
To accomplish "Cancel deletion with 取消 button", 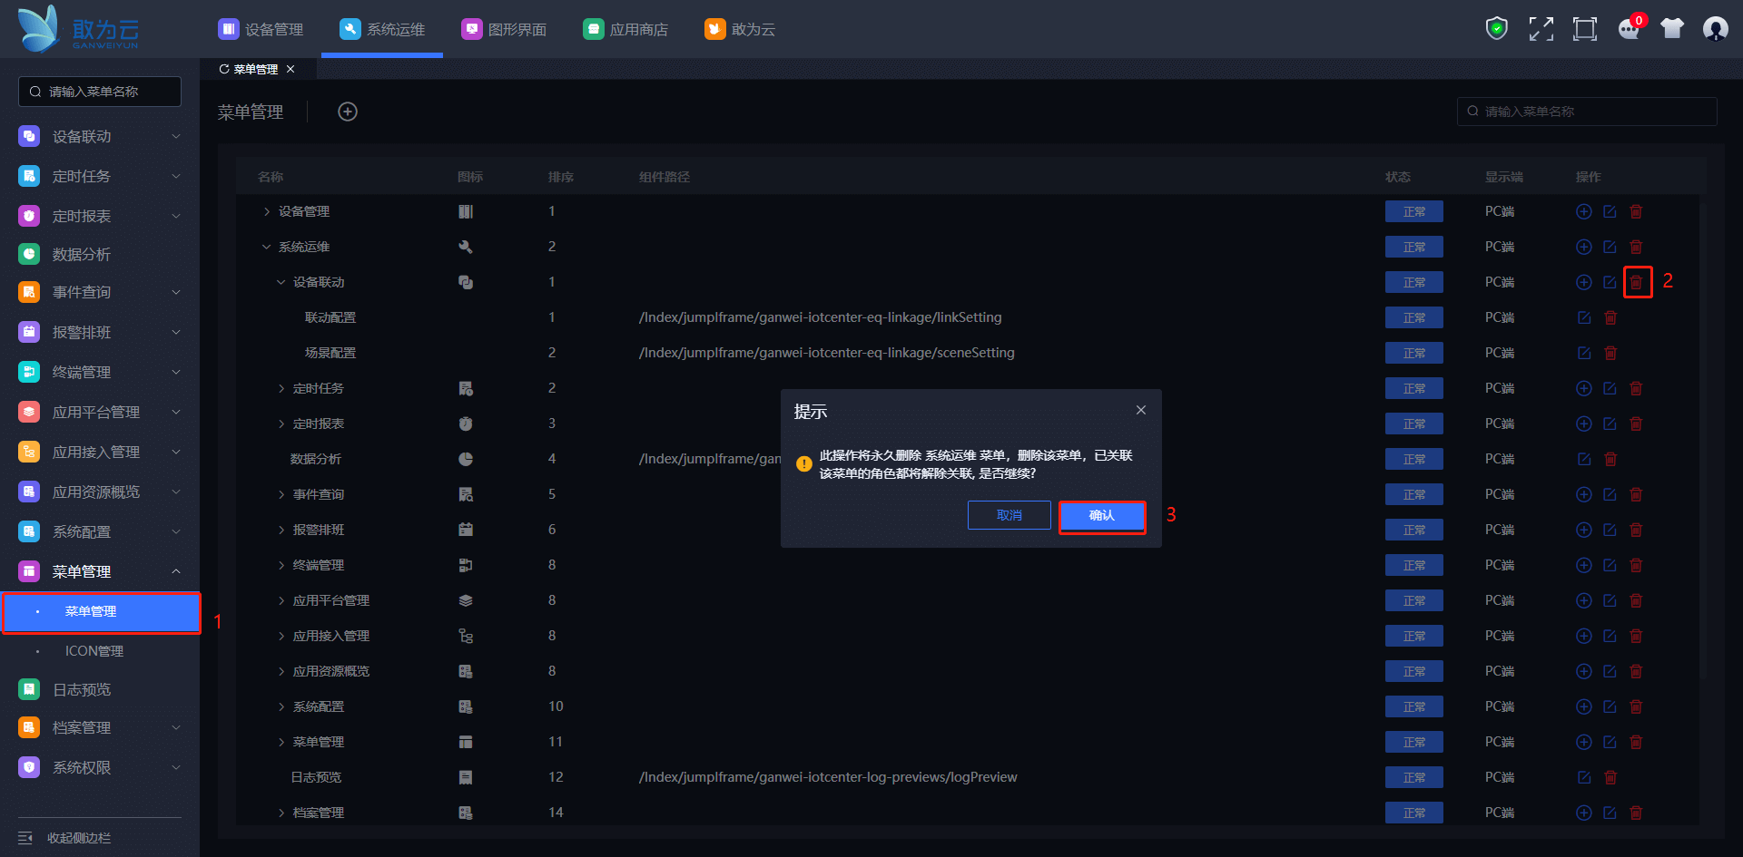I will [x=1009, y=515].
